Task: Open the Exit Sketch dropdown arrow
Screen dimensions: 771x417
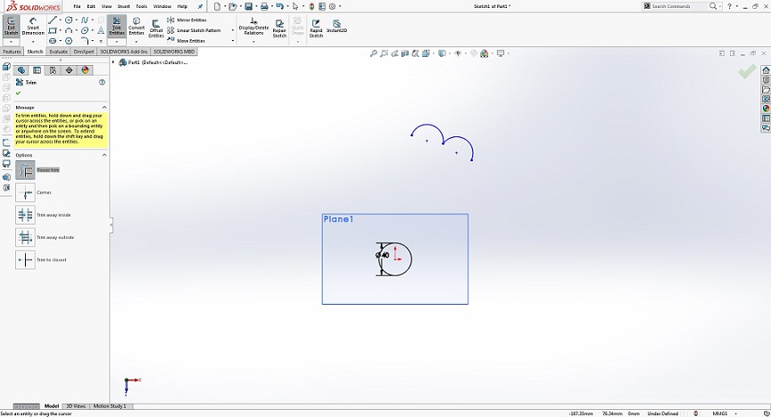Action: click(11, 42)
